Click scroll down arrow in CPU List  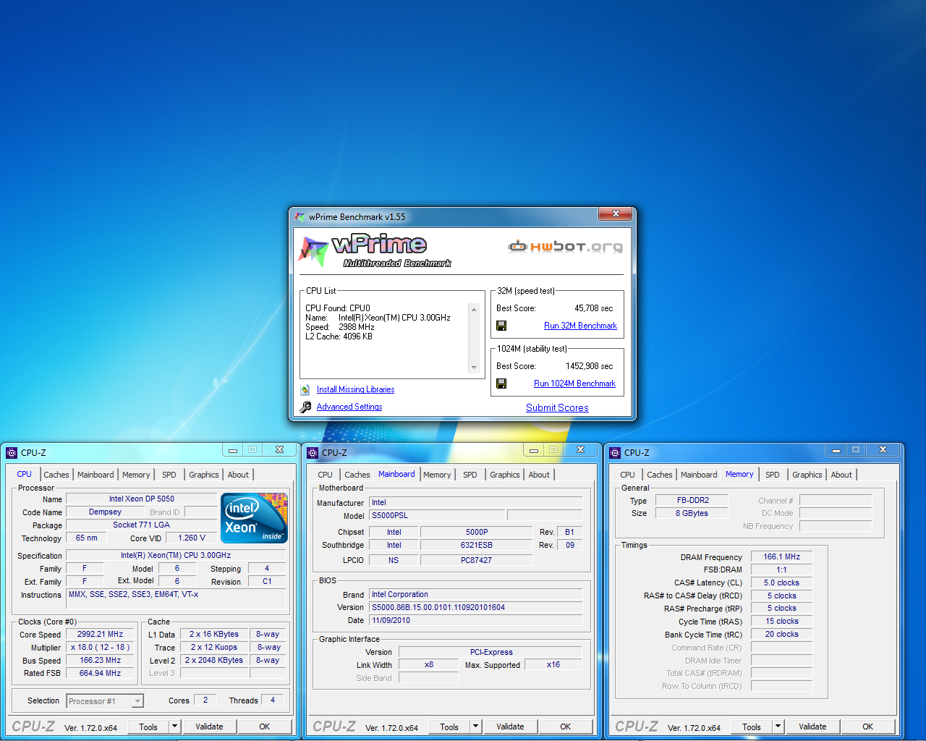tap(474, 368)
